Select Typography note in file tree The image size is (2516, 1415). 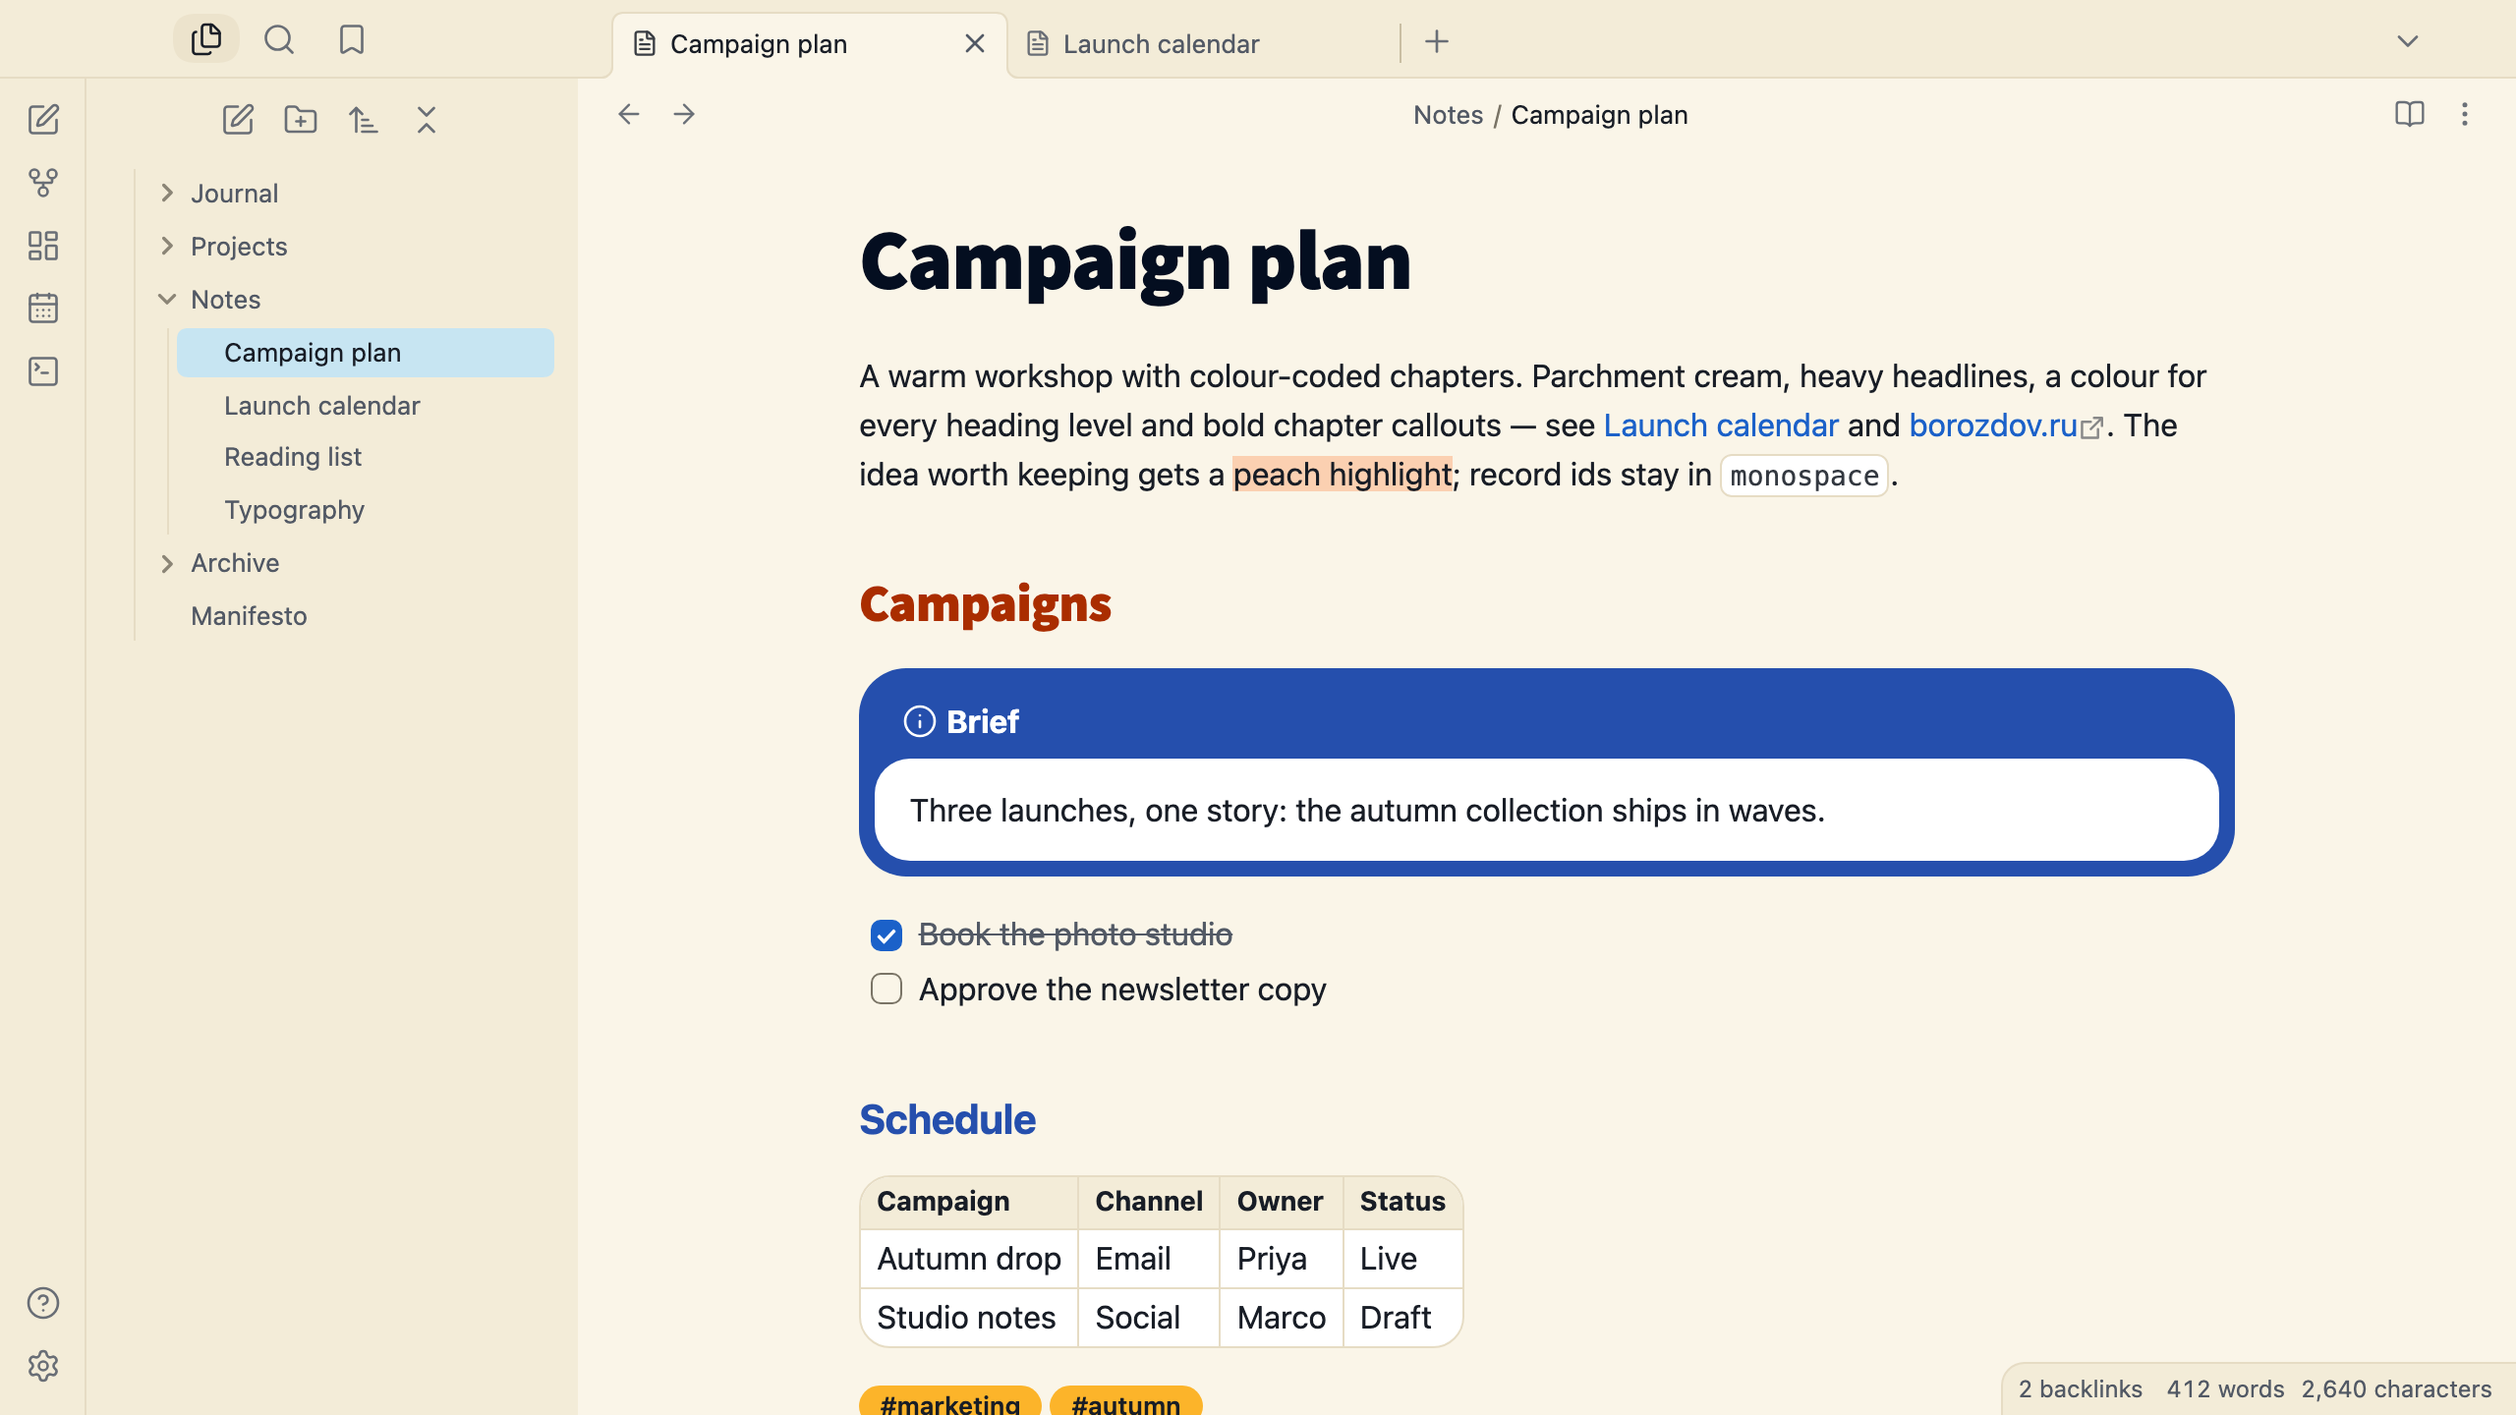point(294,510)
